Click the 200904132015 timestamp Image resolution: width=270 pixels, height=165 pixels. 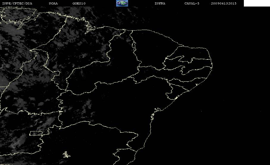(224, 4)
